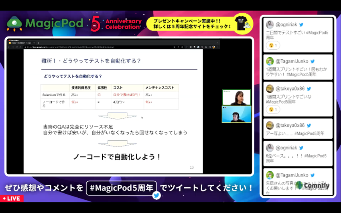341x213 pixels.
Task: Click the 当時のQAは完全にリソース不足 line
Action: pyautogui.click(x=78, y=127)
